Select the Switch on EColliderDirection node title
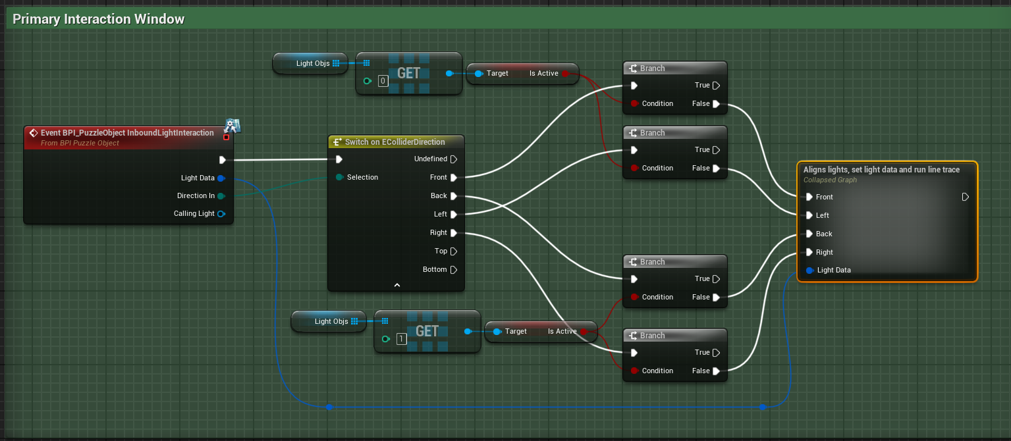Image resolution: width=1011 pixels, height=441 pixels. click(x=395, y=142)
